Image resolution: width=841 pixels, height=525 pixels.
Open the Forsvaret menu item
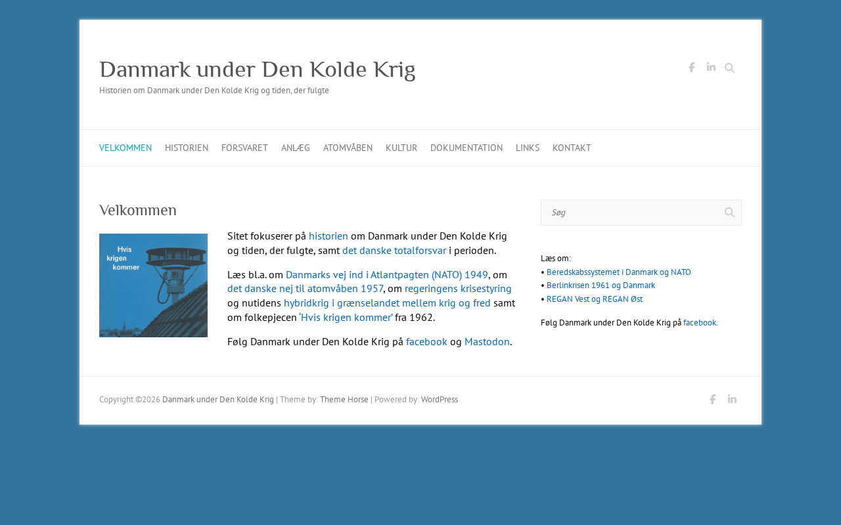[244, 148]
